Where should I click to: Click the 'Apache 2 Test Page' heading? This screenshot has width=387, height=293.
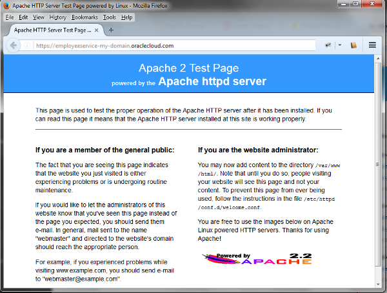click(x=188, y=68)
